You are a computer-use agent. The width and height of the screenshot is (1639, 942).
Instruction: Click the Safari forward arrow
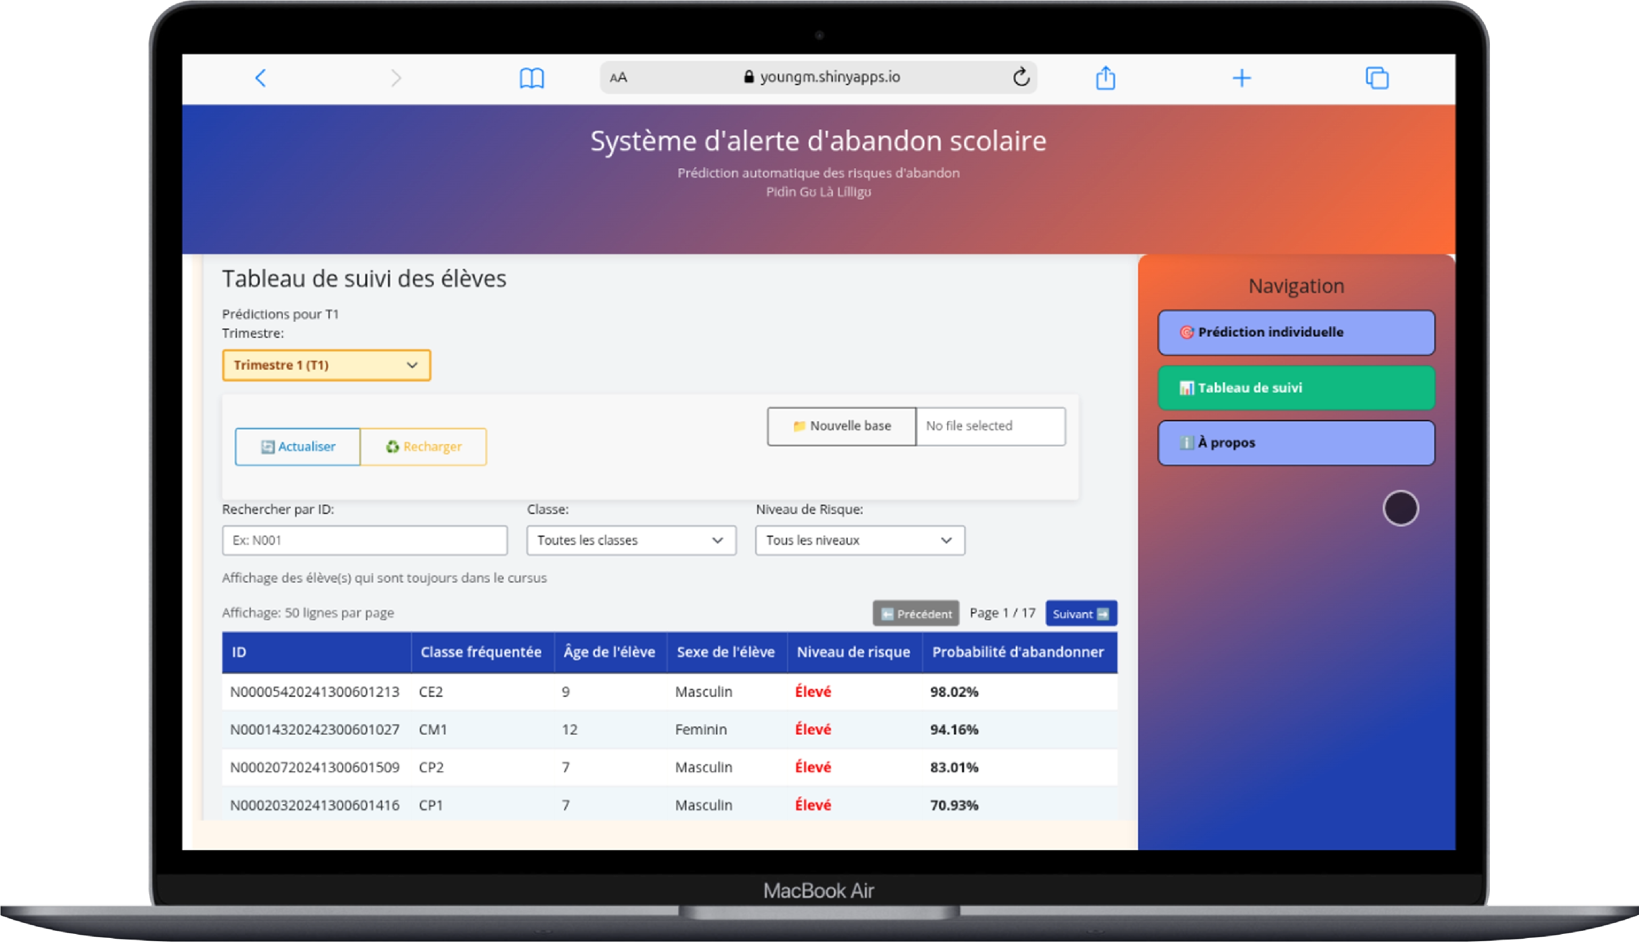pos(396,78)
